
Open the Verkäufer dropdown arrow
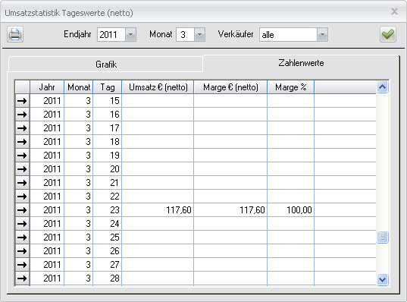pos(322,35)
